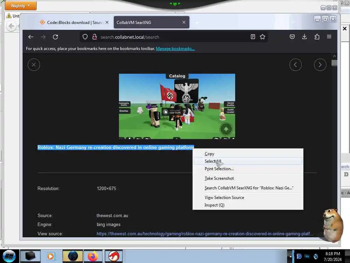This screenshot has width=350, height=263.
Task: Reload the page with the refresh icon
Action: (55, 37)
